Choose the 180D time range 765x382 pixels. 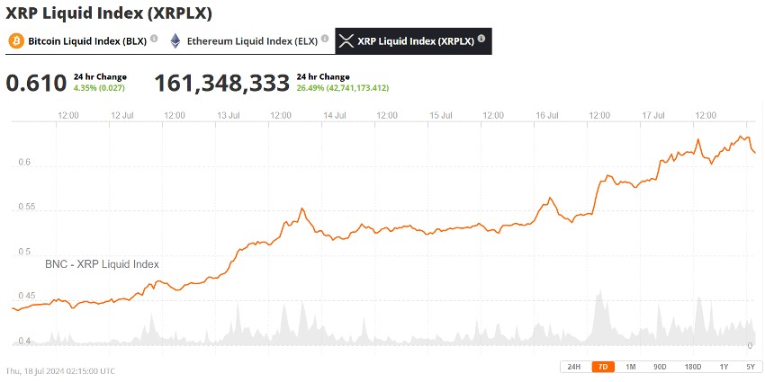pos(692,367)
